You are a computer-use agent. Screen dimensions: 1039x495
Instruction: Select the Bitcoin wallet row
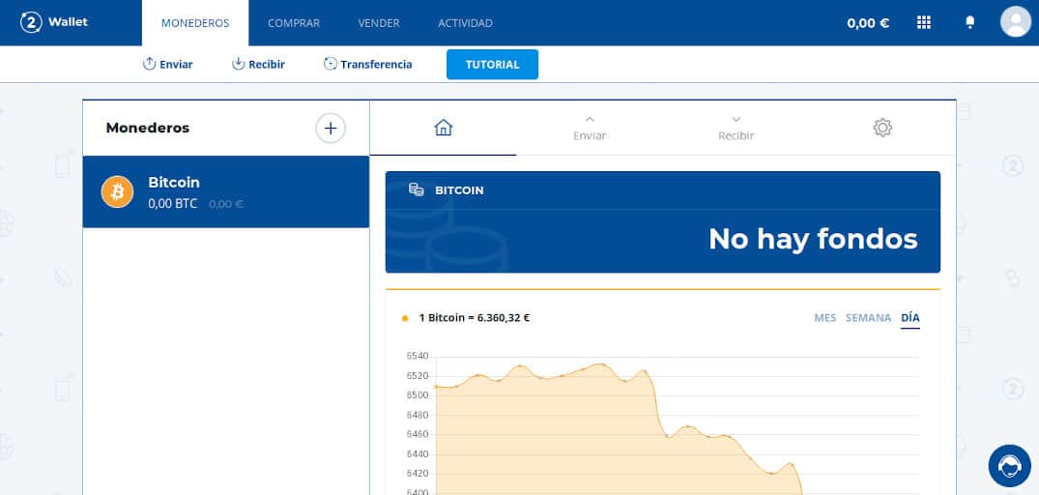pos(226,191)
